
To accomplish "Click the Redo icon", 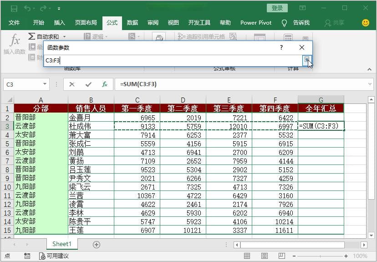I will [43, 9].
